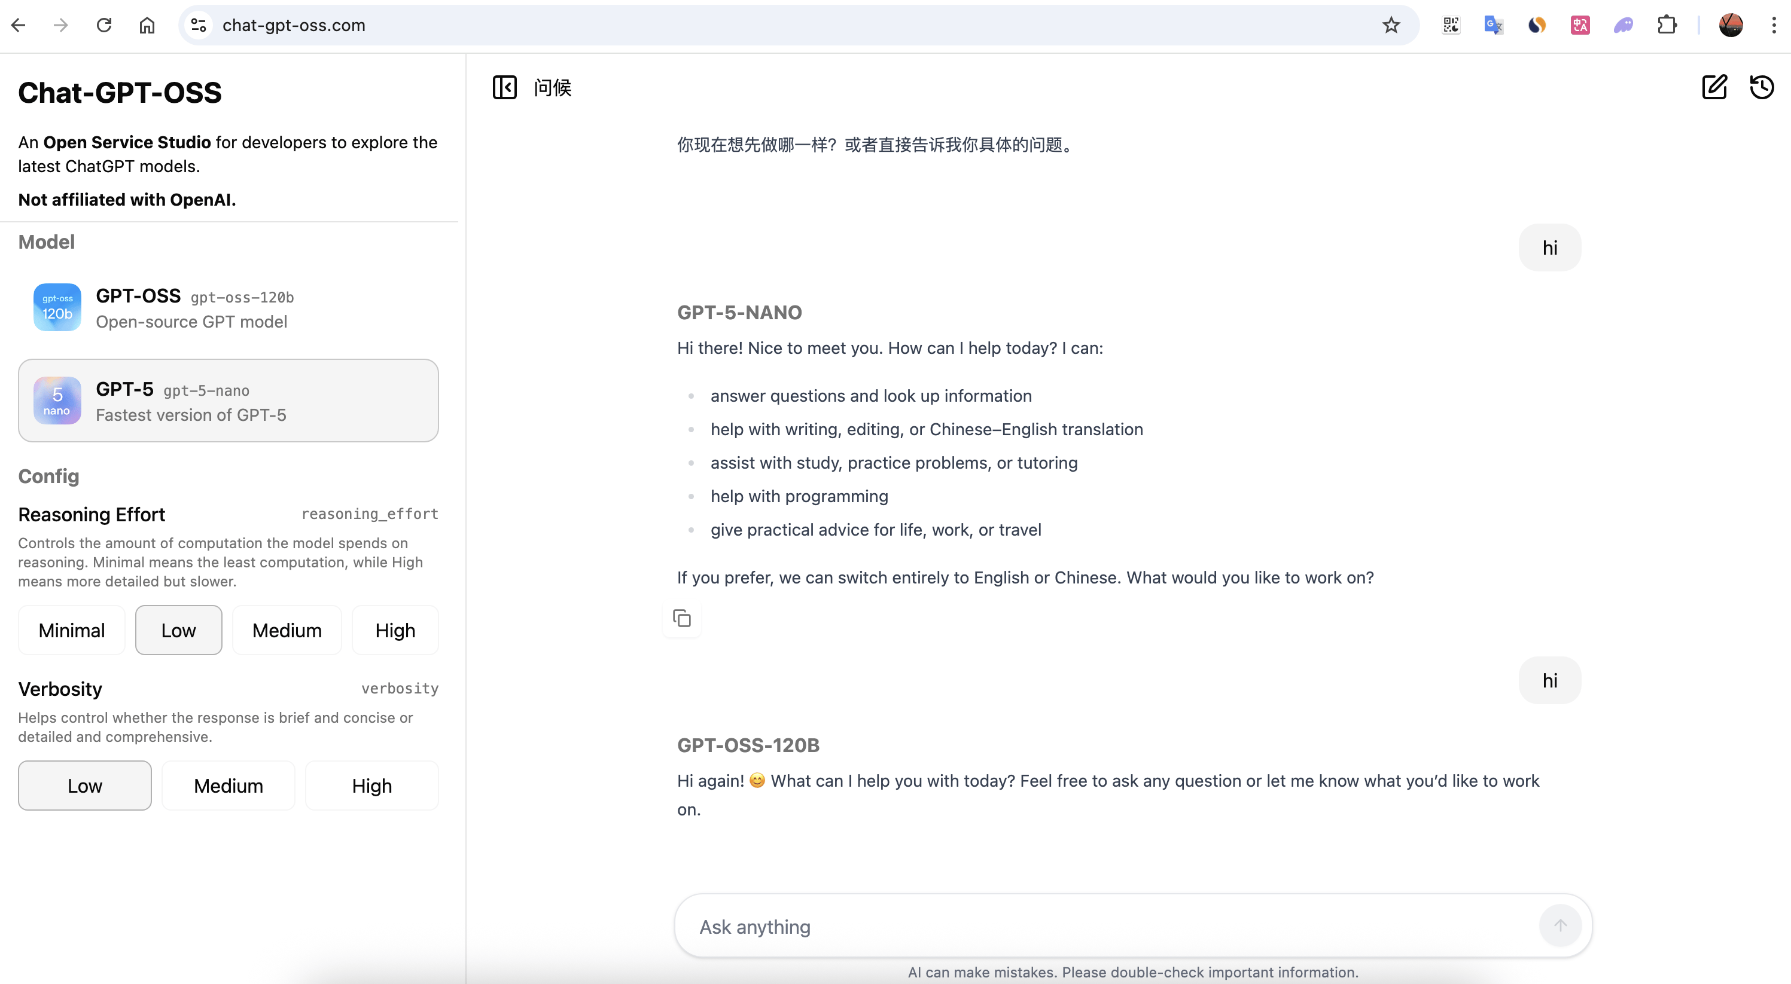Click the 'AI can make mistakes' disclaimer

[1132, 972]
